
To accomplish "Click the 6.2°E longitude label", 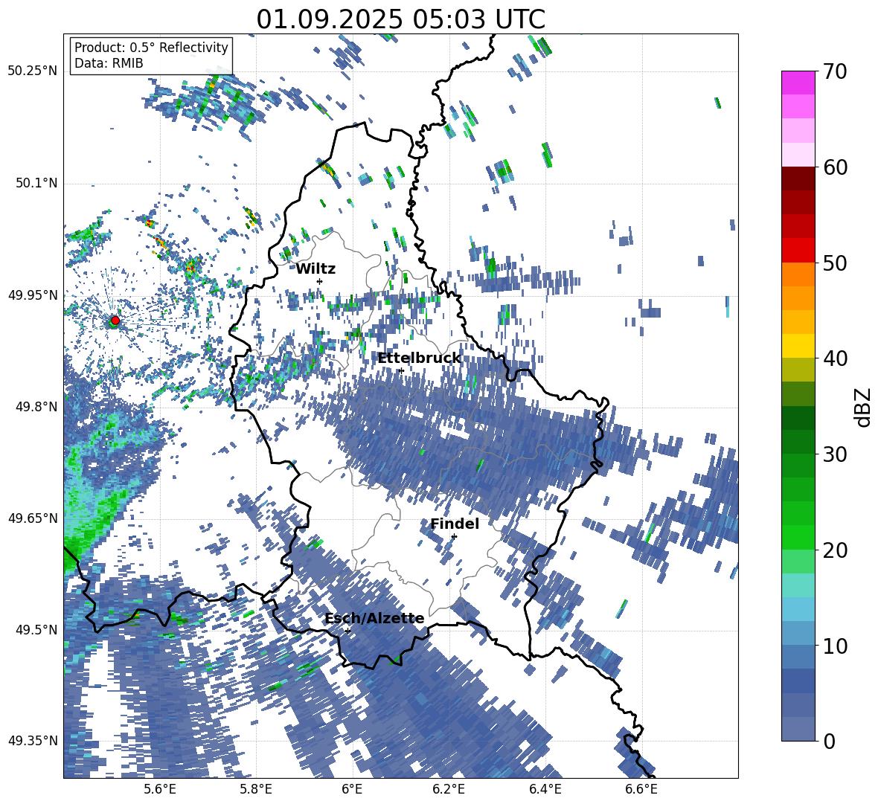I will pyautogui.click(x=449, y=789).
